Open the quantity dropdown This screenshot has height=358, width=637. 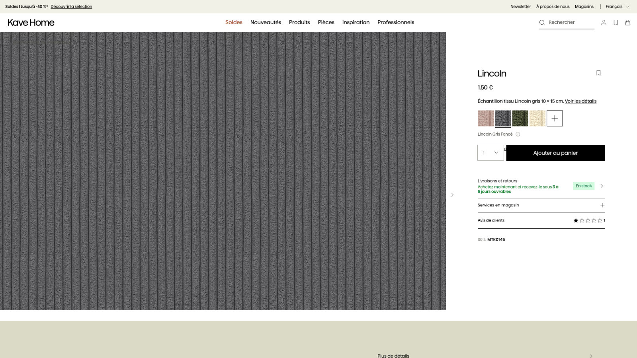tap(490, 153)
